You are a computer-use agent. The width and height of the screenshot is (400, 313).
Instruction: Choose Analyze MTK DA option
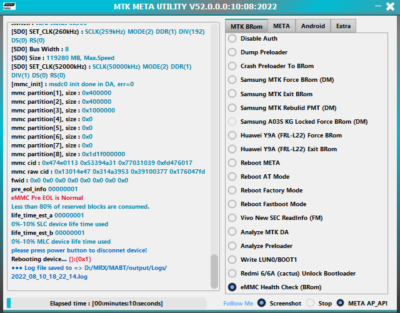pyautogui.click(x=232, y=232)
